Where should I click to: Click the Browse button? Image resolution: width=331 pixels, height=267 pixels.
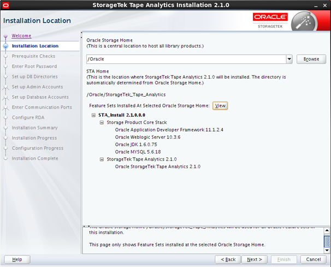(x=311, y=59)
